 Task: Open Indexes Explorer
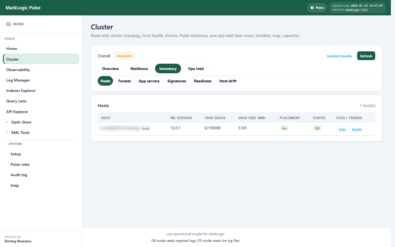point(41,91)
